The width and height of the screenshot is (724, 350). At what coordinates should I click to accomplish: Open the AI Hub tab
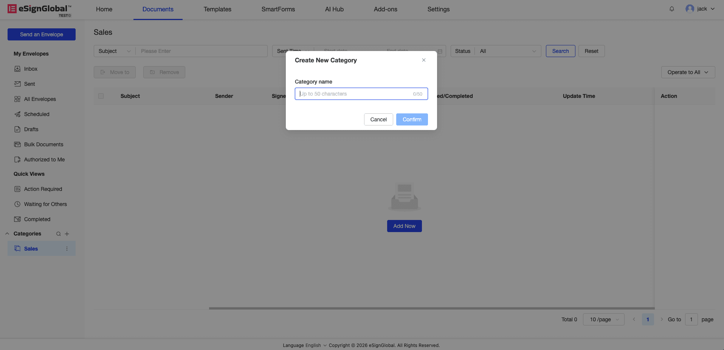point(334,9)
